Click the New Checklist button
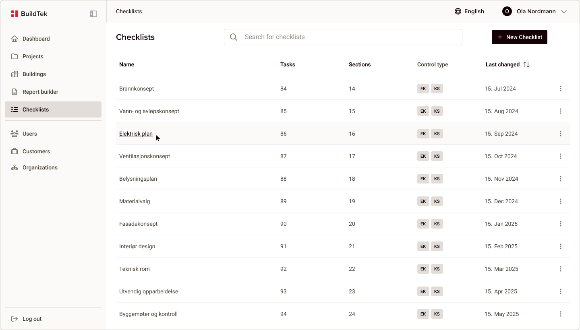 click(x=519, y=37)
